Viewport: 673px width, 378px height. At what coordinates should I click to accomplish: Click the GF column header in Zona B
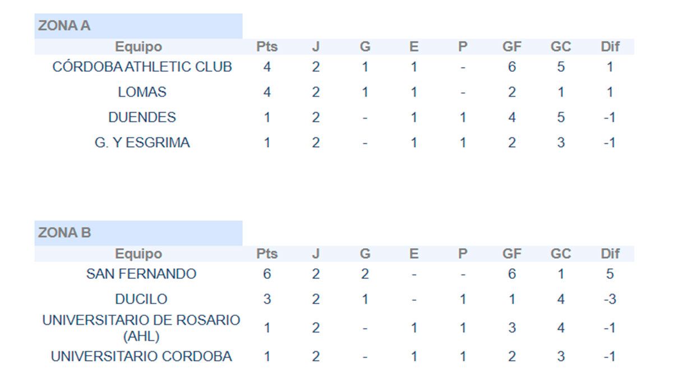[511, 254]
